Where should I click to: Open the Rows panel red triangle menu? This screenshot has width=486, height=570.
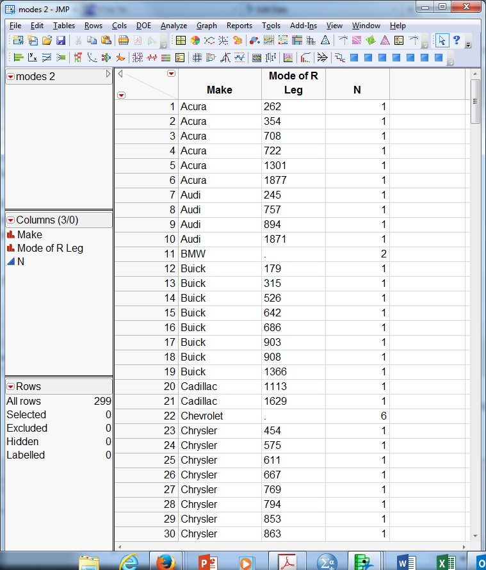click(11, 386)
